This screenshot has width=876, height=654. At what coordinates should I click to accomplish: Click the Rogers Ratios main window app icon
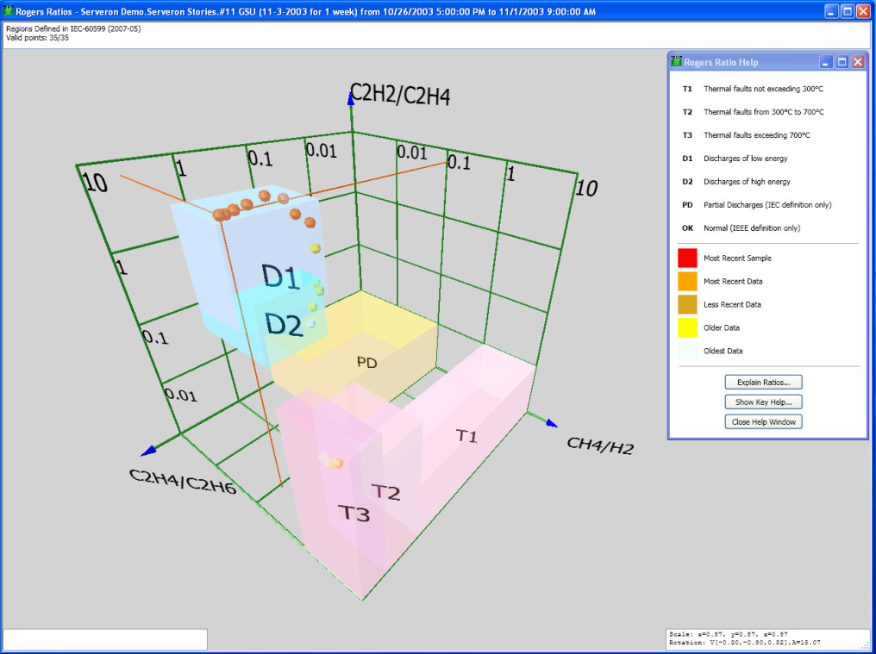click(8, 10)
